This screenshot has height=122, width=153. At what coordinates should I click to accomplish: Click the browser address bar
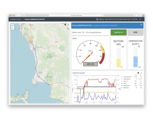pyautogui.click(x=76, y=15)
